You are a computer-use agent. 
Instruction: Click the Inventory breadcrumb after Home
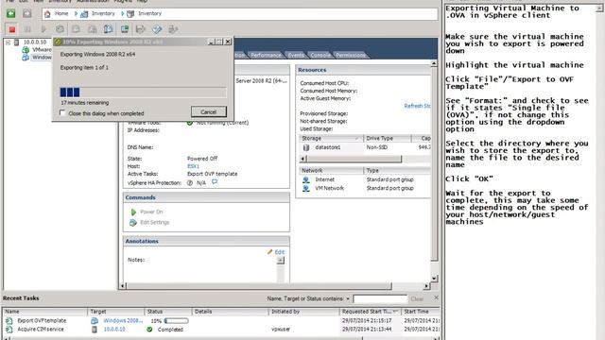pyautogui.click(x=103, y=13)
